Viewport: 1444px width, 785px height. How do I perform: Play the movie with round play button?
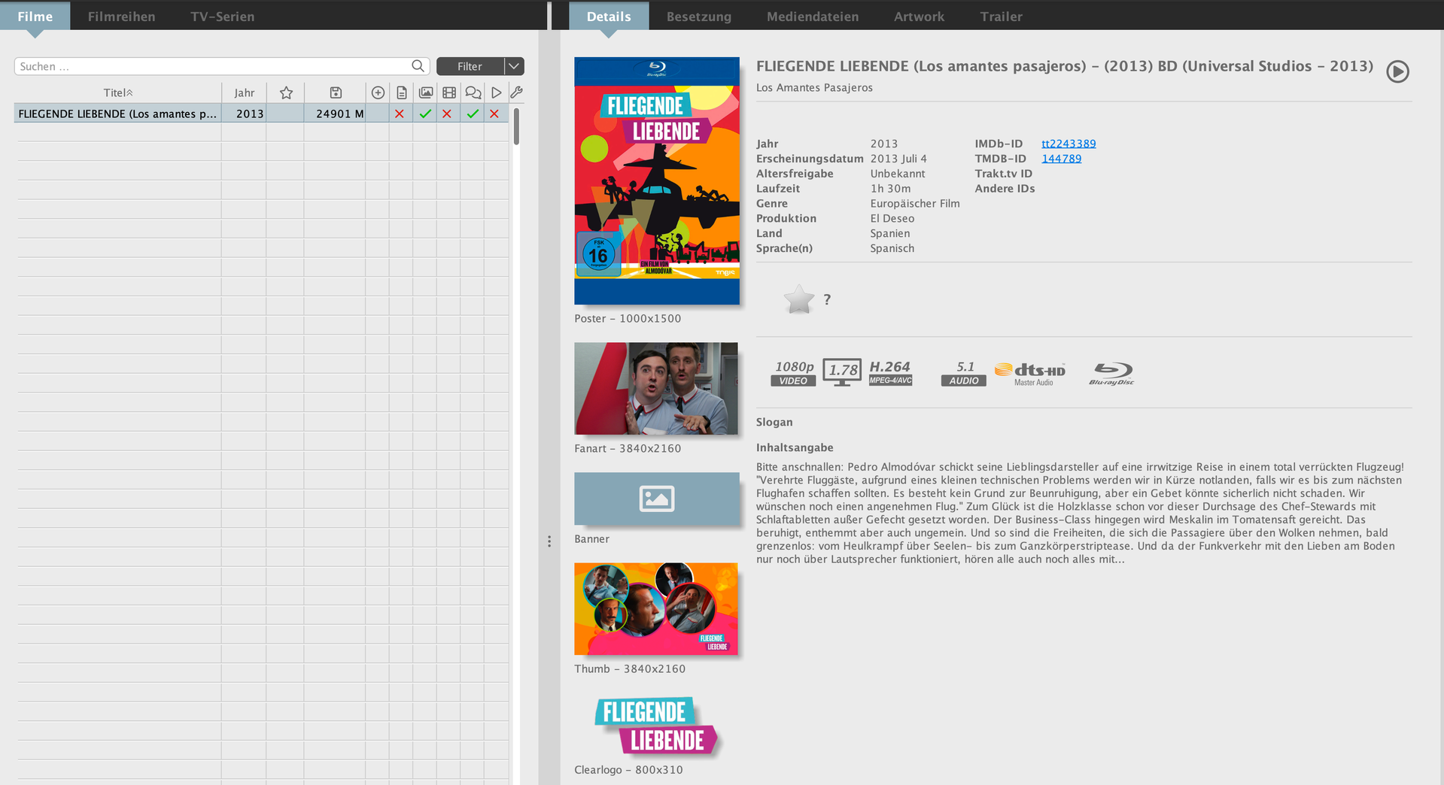point(1397,71)
